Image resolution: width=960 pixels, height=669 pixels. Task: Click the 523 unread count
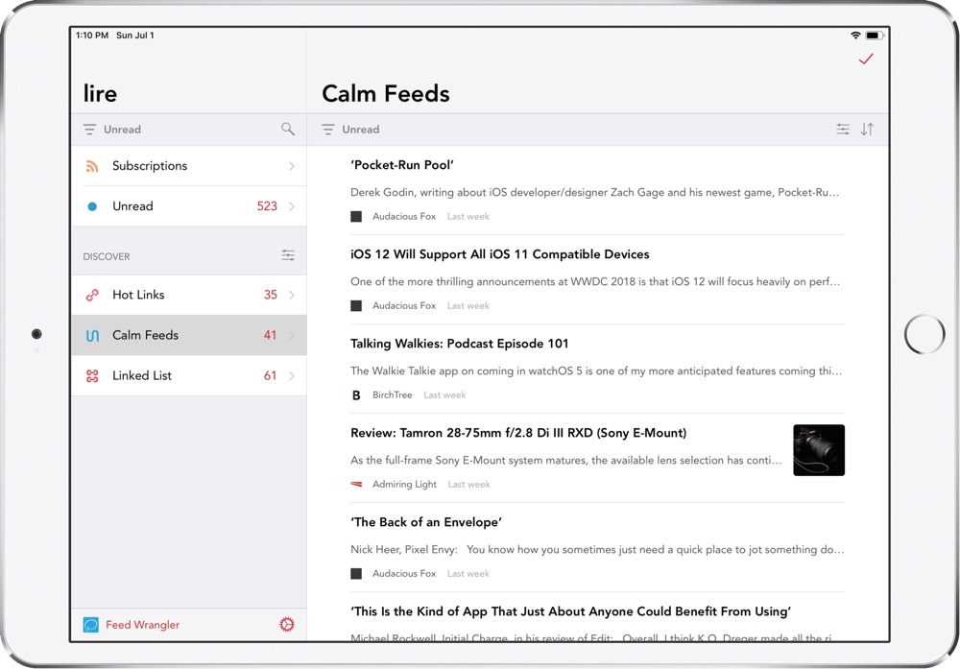267,206
